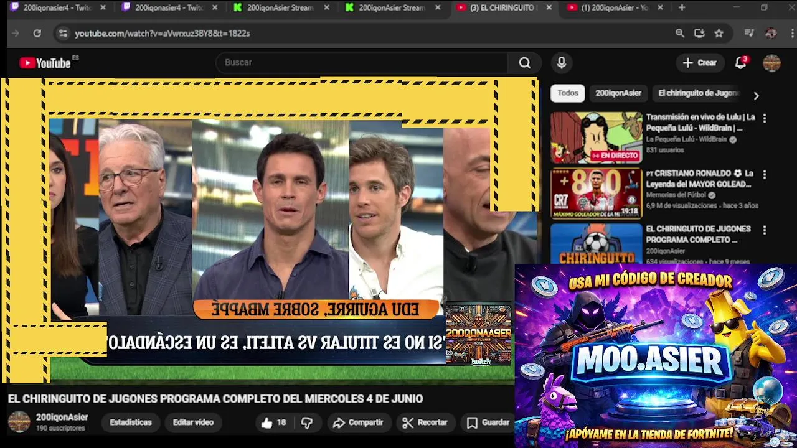797x448 pixels.
Task: Open options for the Lulu live stream video
Action: [765, 118]
